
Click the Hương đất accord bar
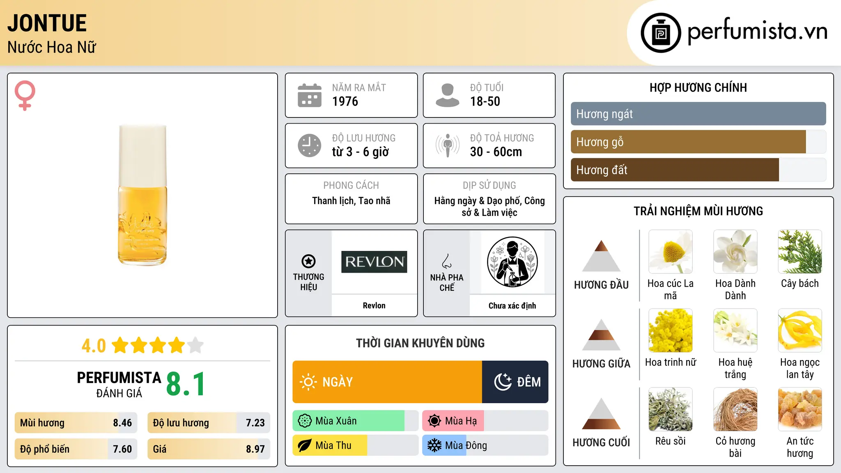698,170
